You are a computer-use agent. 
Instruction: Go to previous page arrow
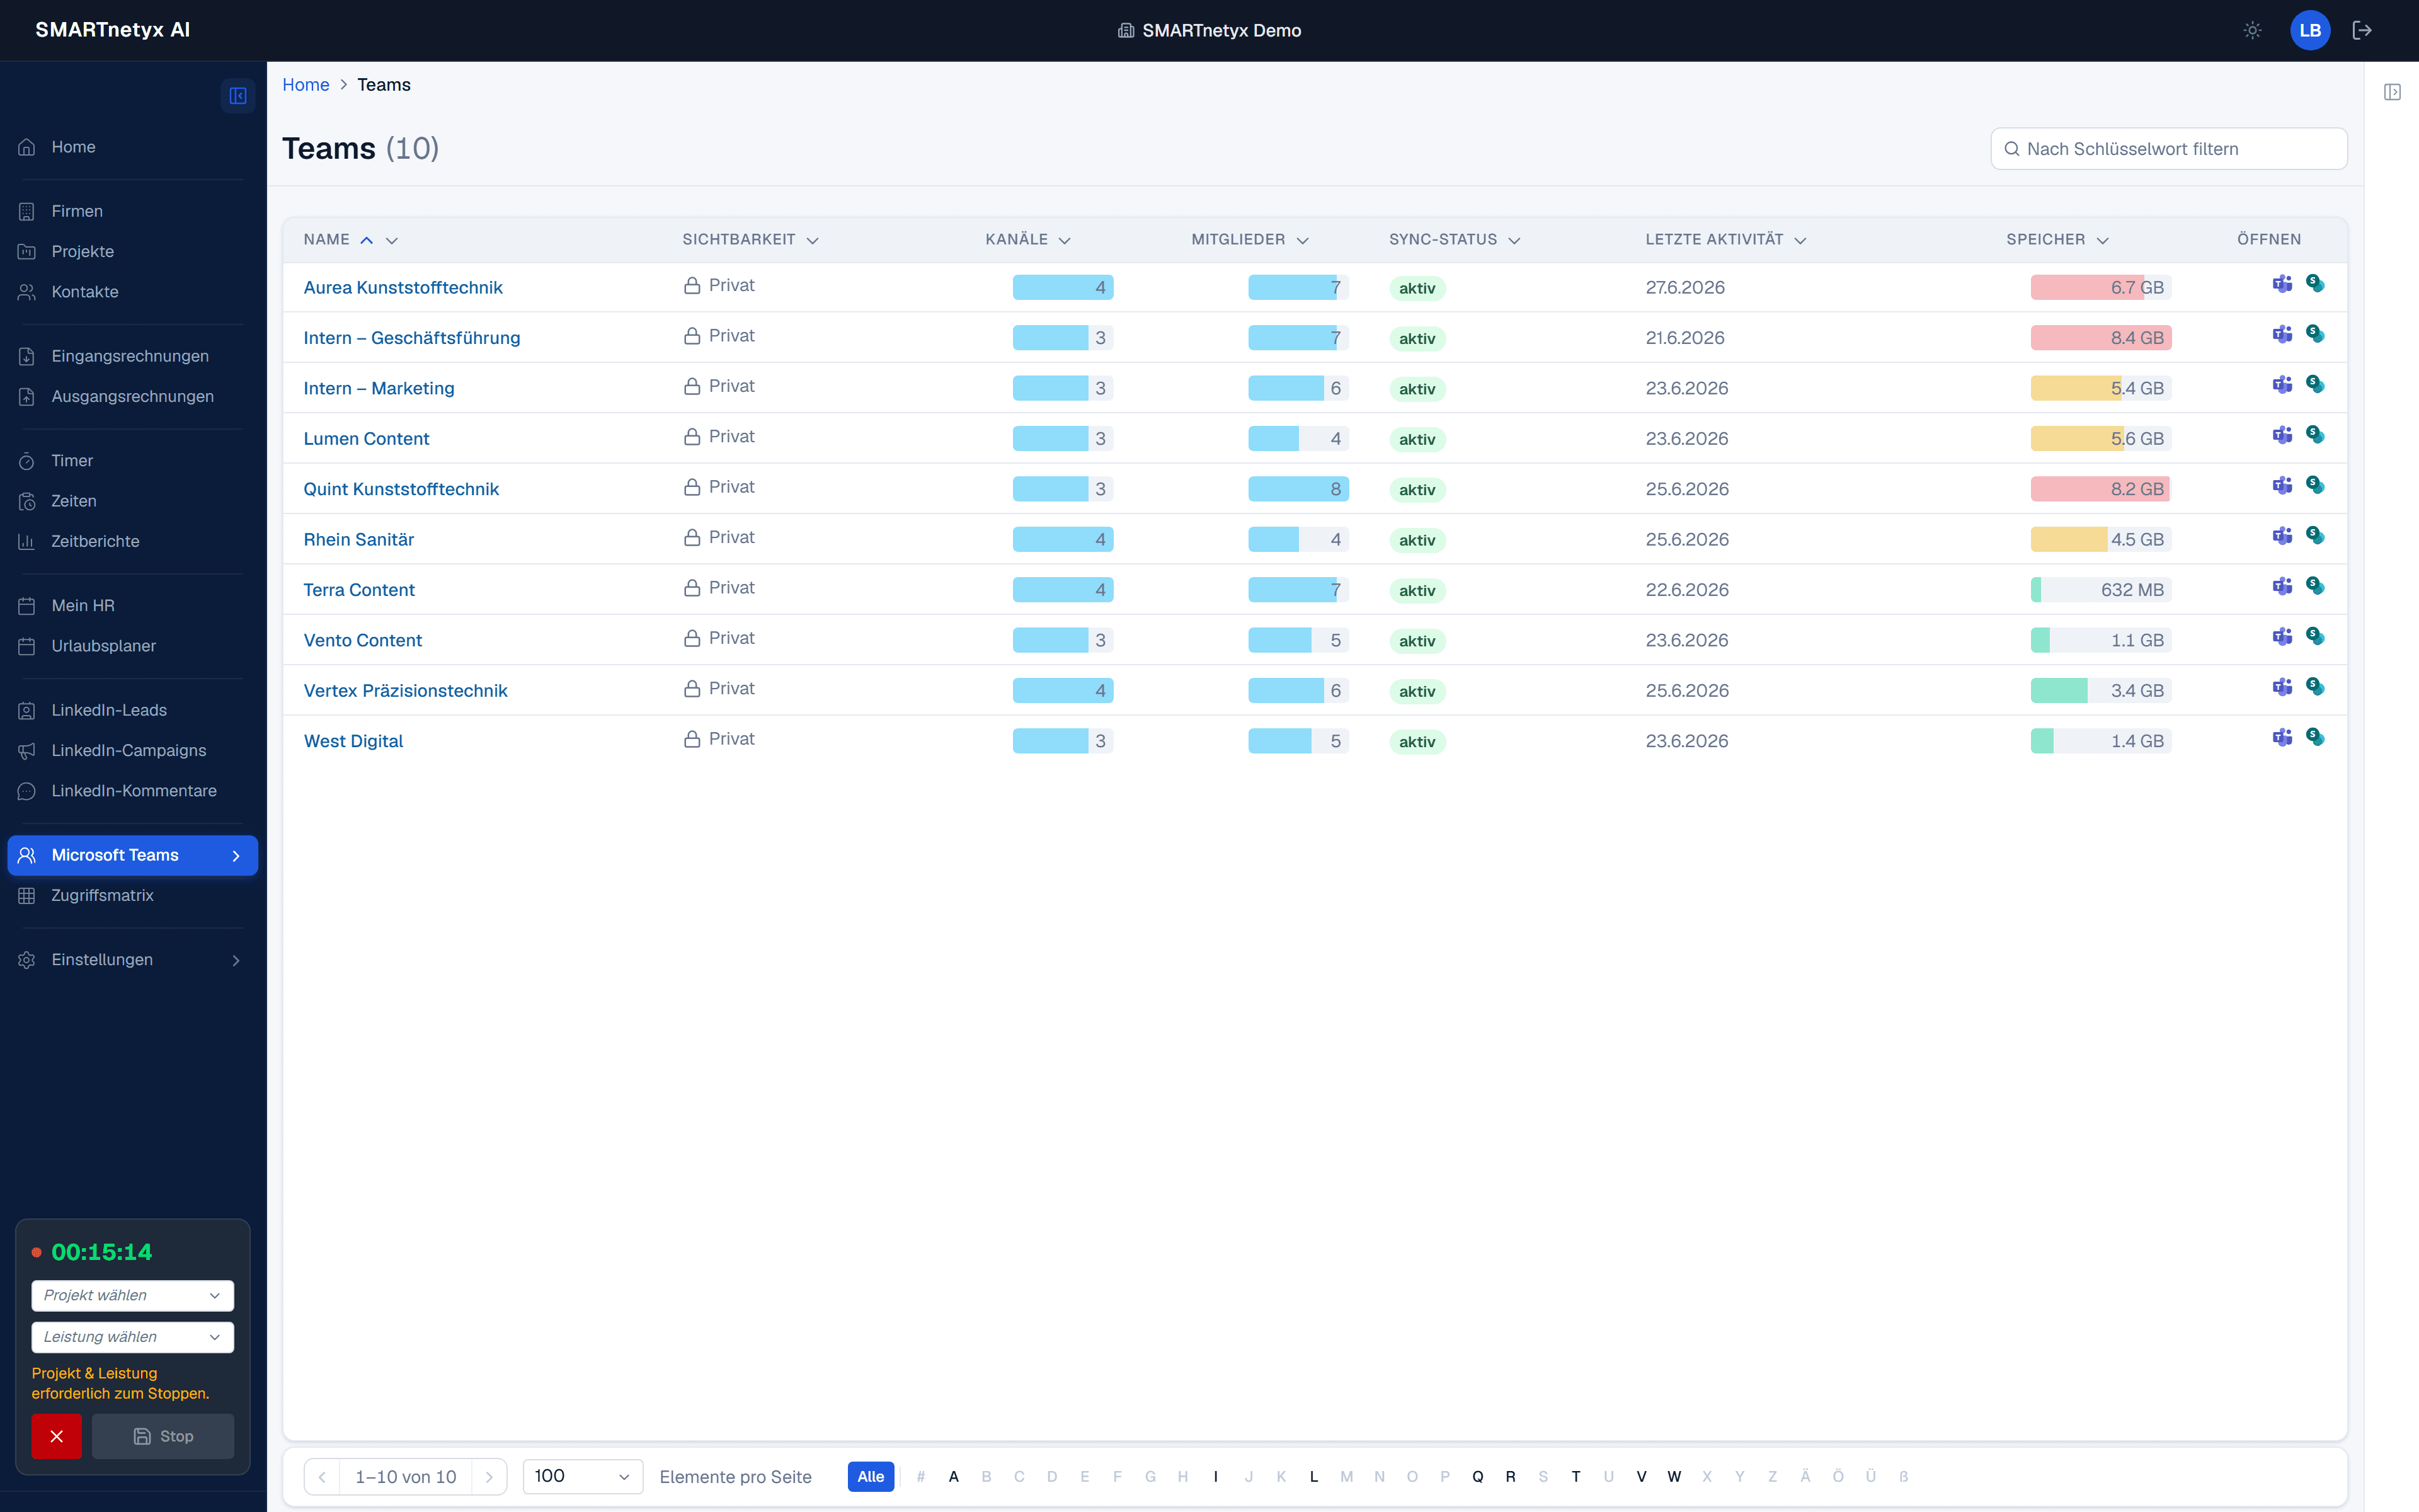click(322, 1476)
